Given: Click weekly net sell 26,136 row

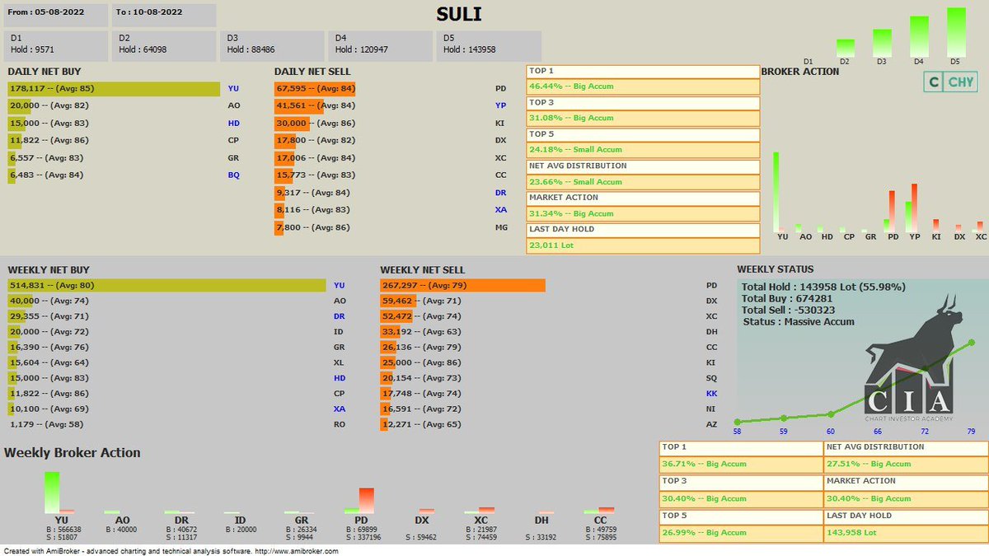Looking at the screenshot, I should tap(550, 348).
